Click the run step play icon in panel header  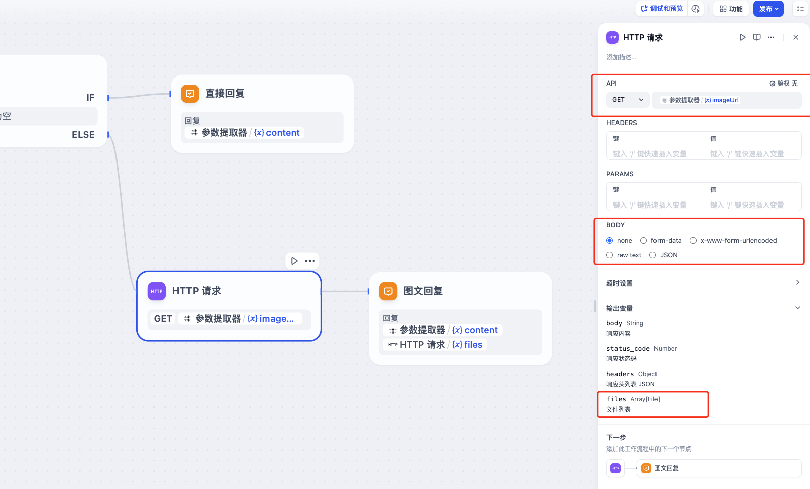[x=742, y=37]
